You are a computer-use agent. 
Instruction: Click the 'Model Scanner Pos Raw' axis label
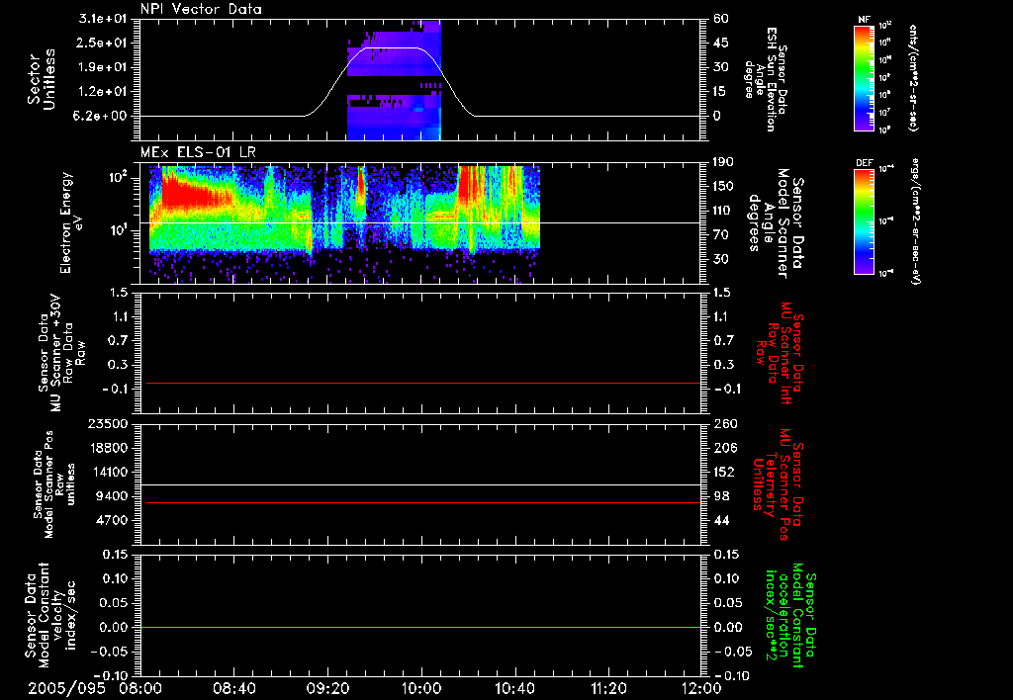(x=53, y=484)
